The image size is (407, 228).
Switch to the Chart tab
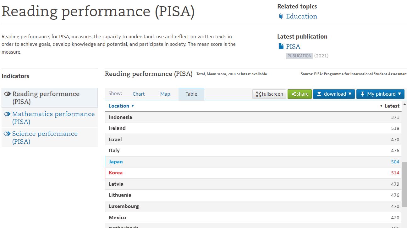click(139, 94)
